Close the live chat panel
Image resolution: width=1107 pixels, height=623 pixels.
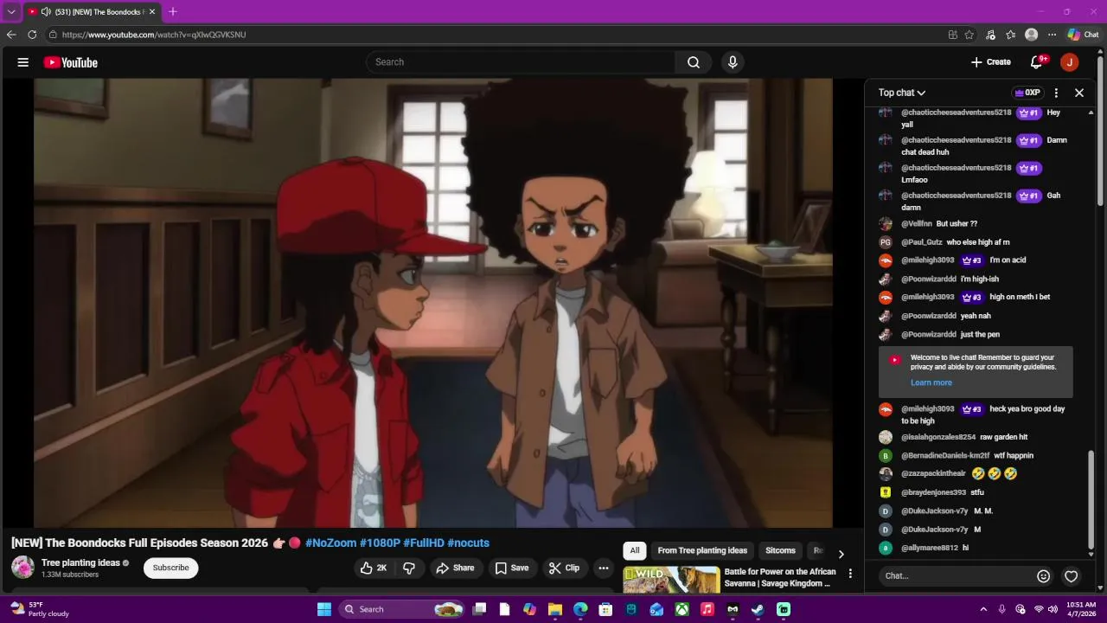click(1079, 93)
